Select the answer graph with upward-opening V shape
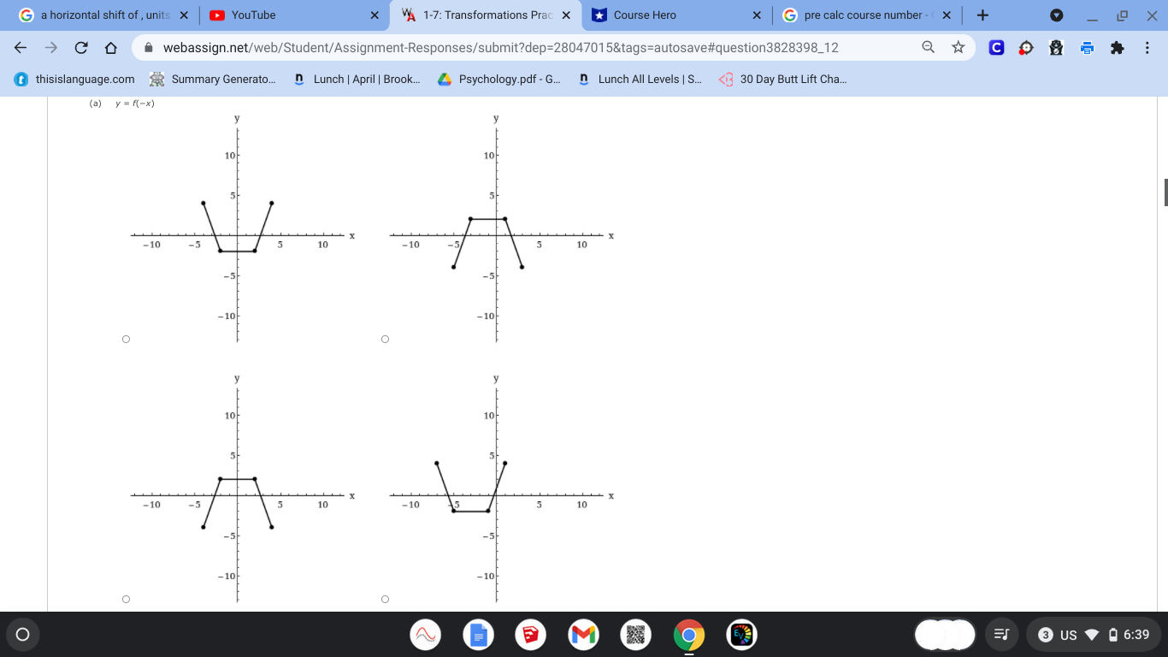Image resolution: width=1168 pixels, height=657 pixels. (126, 339)
